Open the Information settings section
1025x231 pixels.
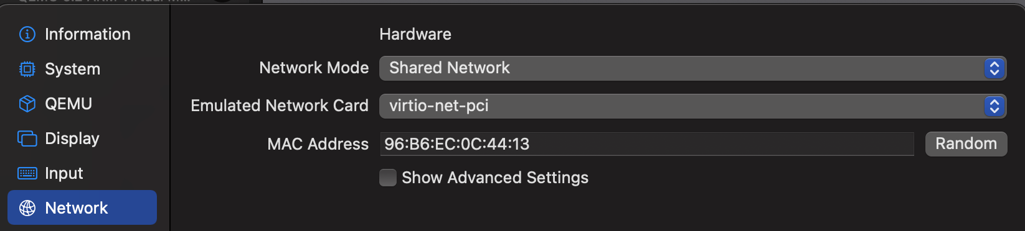88,34
